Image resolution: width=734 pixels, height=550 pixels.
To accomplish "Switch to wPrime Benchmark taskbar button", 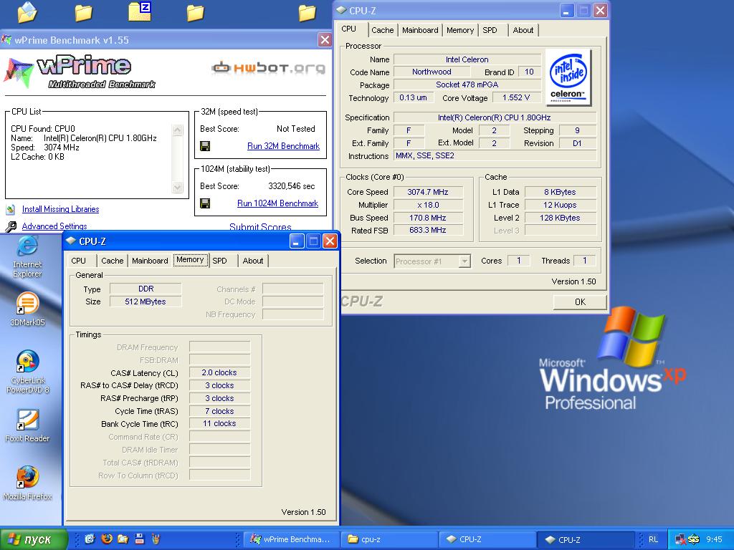I will (291, 539).
